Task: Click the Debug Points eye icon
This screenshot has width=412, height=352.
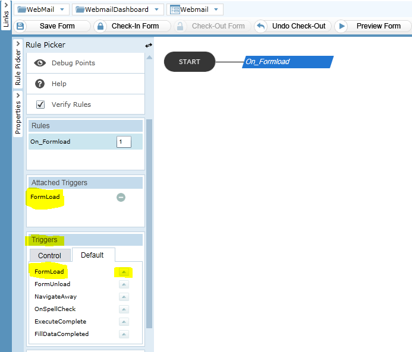Action: click(40, 63)
